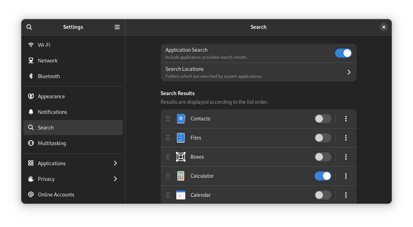
Task: Open Search Locations settings
Action: 258,72
